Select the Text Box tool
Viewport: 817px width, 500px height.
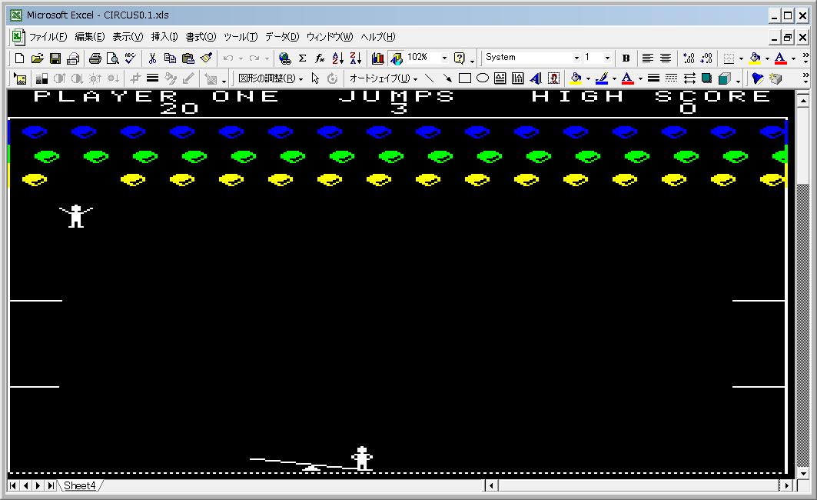tap(500, 78)
